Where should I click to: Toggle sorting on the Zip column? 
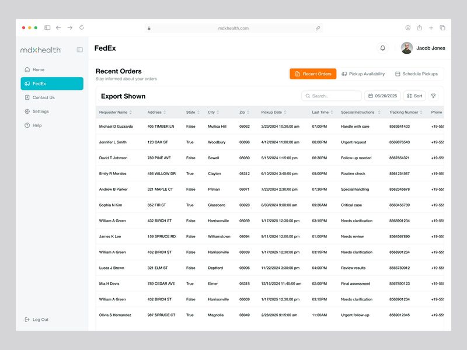pyautogui.click(x=247, y=111)
